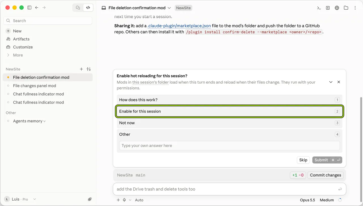Choose the "Not now" option
The image size is (363, 206).
coord(229,123)
